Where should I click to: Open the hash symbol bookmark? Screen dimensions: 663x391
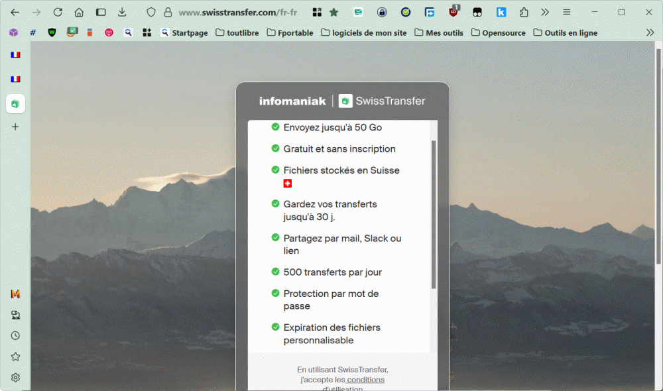(x=32, y=32)
